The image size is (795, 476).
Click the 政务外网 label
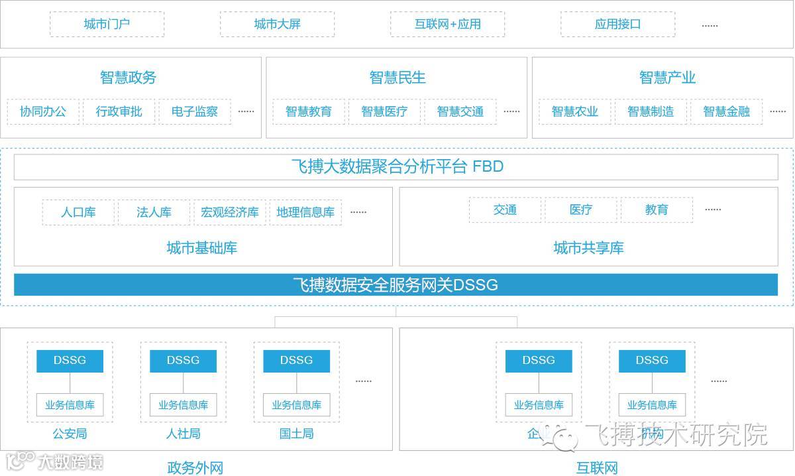click(195, 468)
